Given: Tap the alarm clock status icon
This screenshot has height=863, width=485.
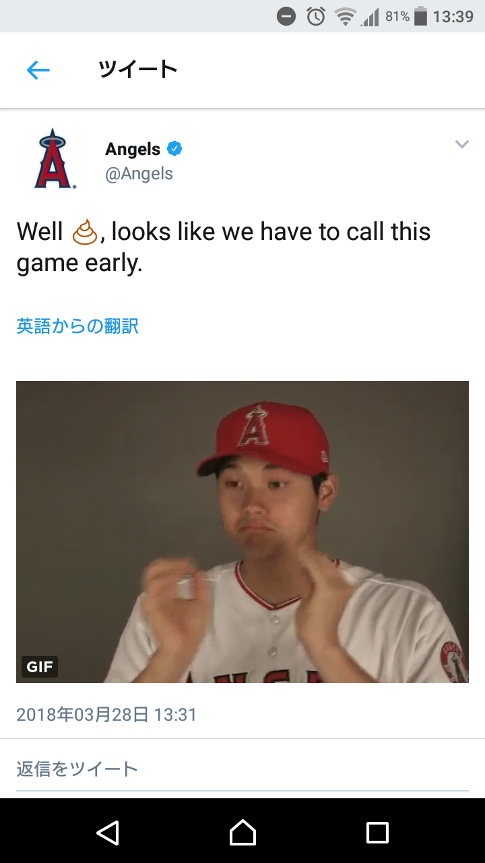Looking at the screenshot, I should pos(316,16).
